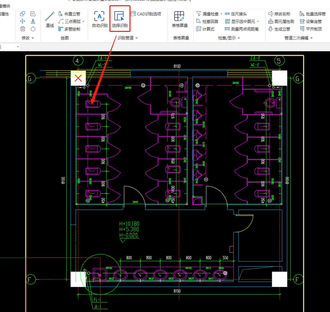
Task: Click the move arrows icon
Action: pos(23,21)
